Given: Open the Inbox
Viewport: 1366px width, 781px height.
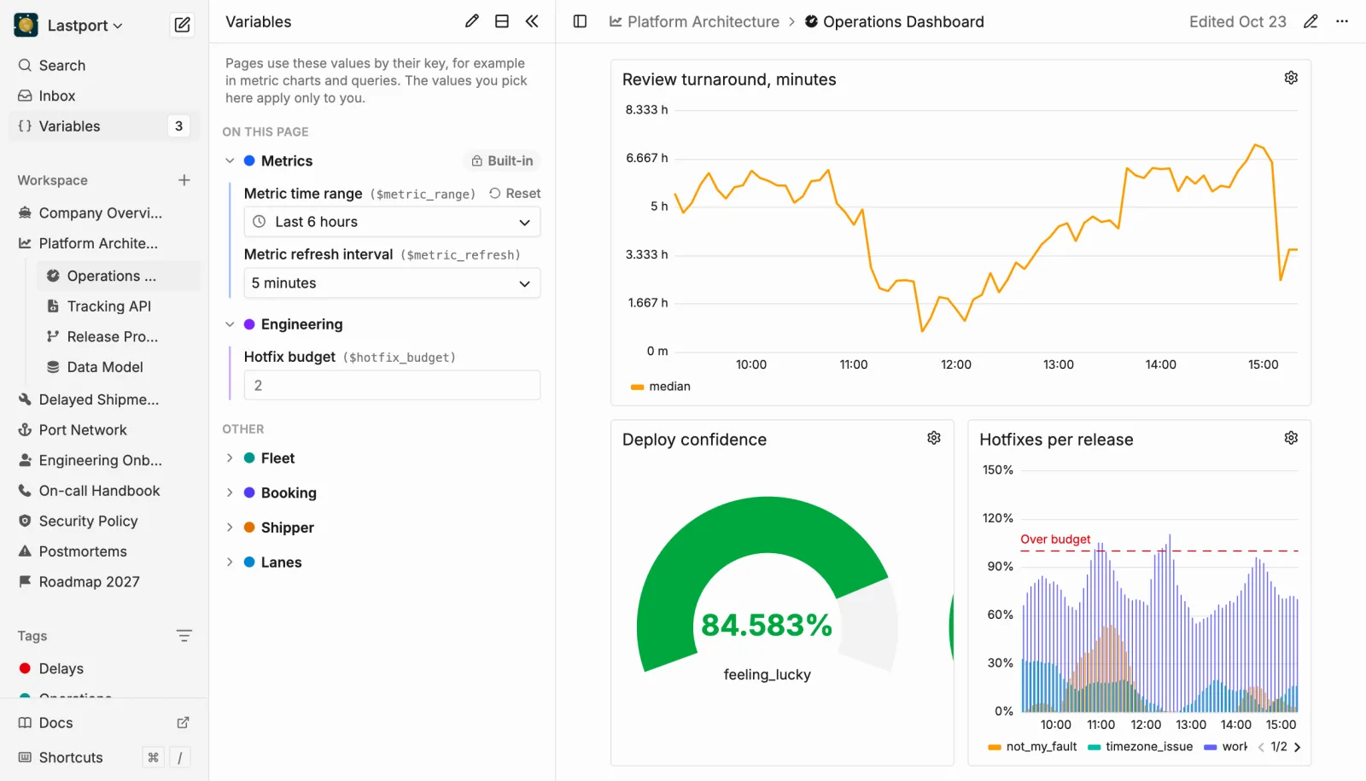Looking at the screenshot, I should (104, 96).
